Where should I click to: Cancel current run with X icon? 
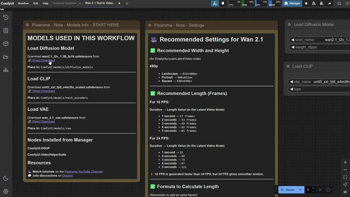coord(320,190)
